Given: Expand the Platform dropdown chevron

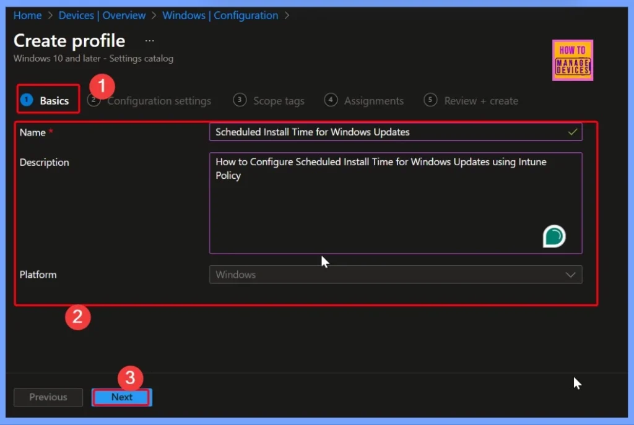Looking at the screenshot, I should (x=570, y=275).
